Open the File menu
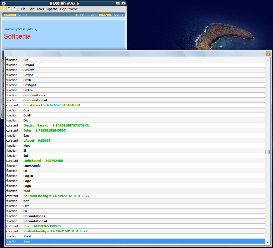This screenshot has height=248, width=273. pos(23,9)
